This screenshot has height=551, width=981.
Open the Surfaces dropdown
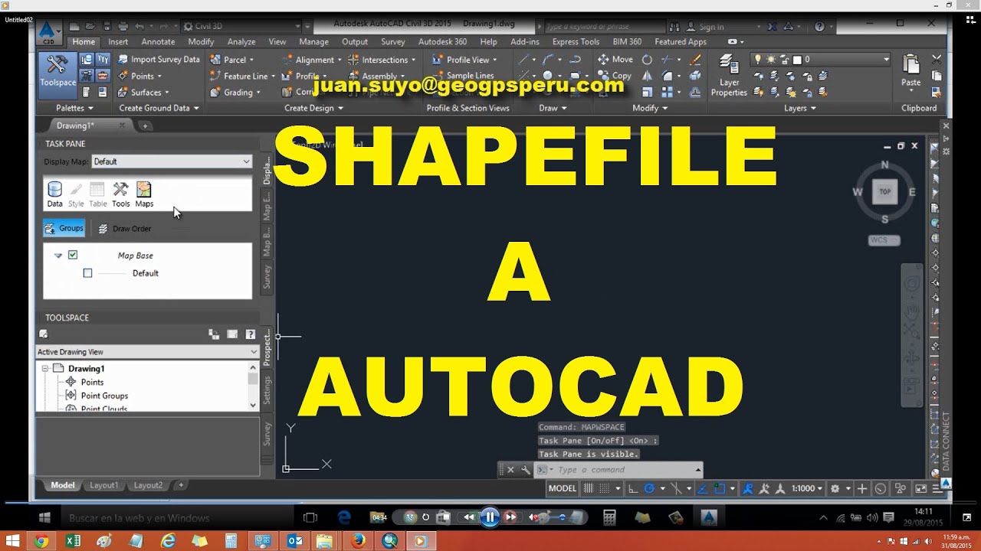point(145,93)
